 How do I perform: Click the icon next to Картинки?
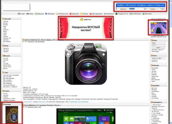[105, 14]
